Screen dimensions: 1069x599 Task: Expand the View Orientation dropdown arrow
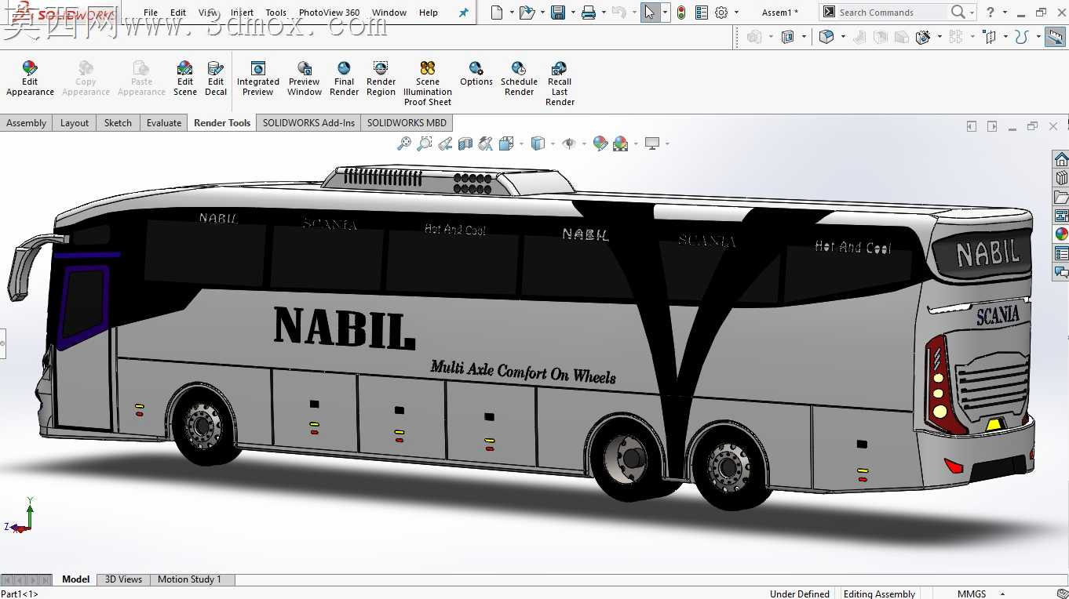520,143
